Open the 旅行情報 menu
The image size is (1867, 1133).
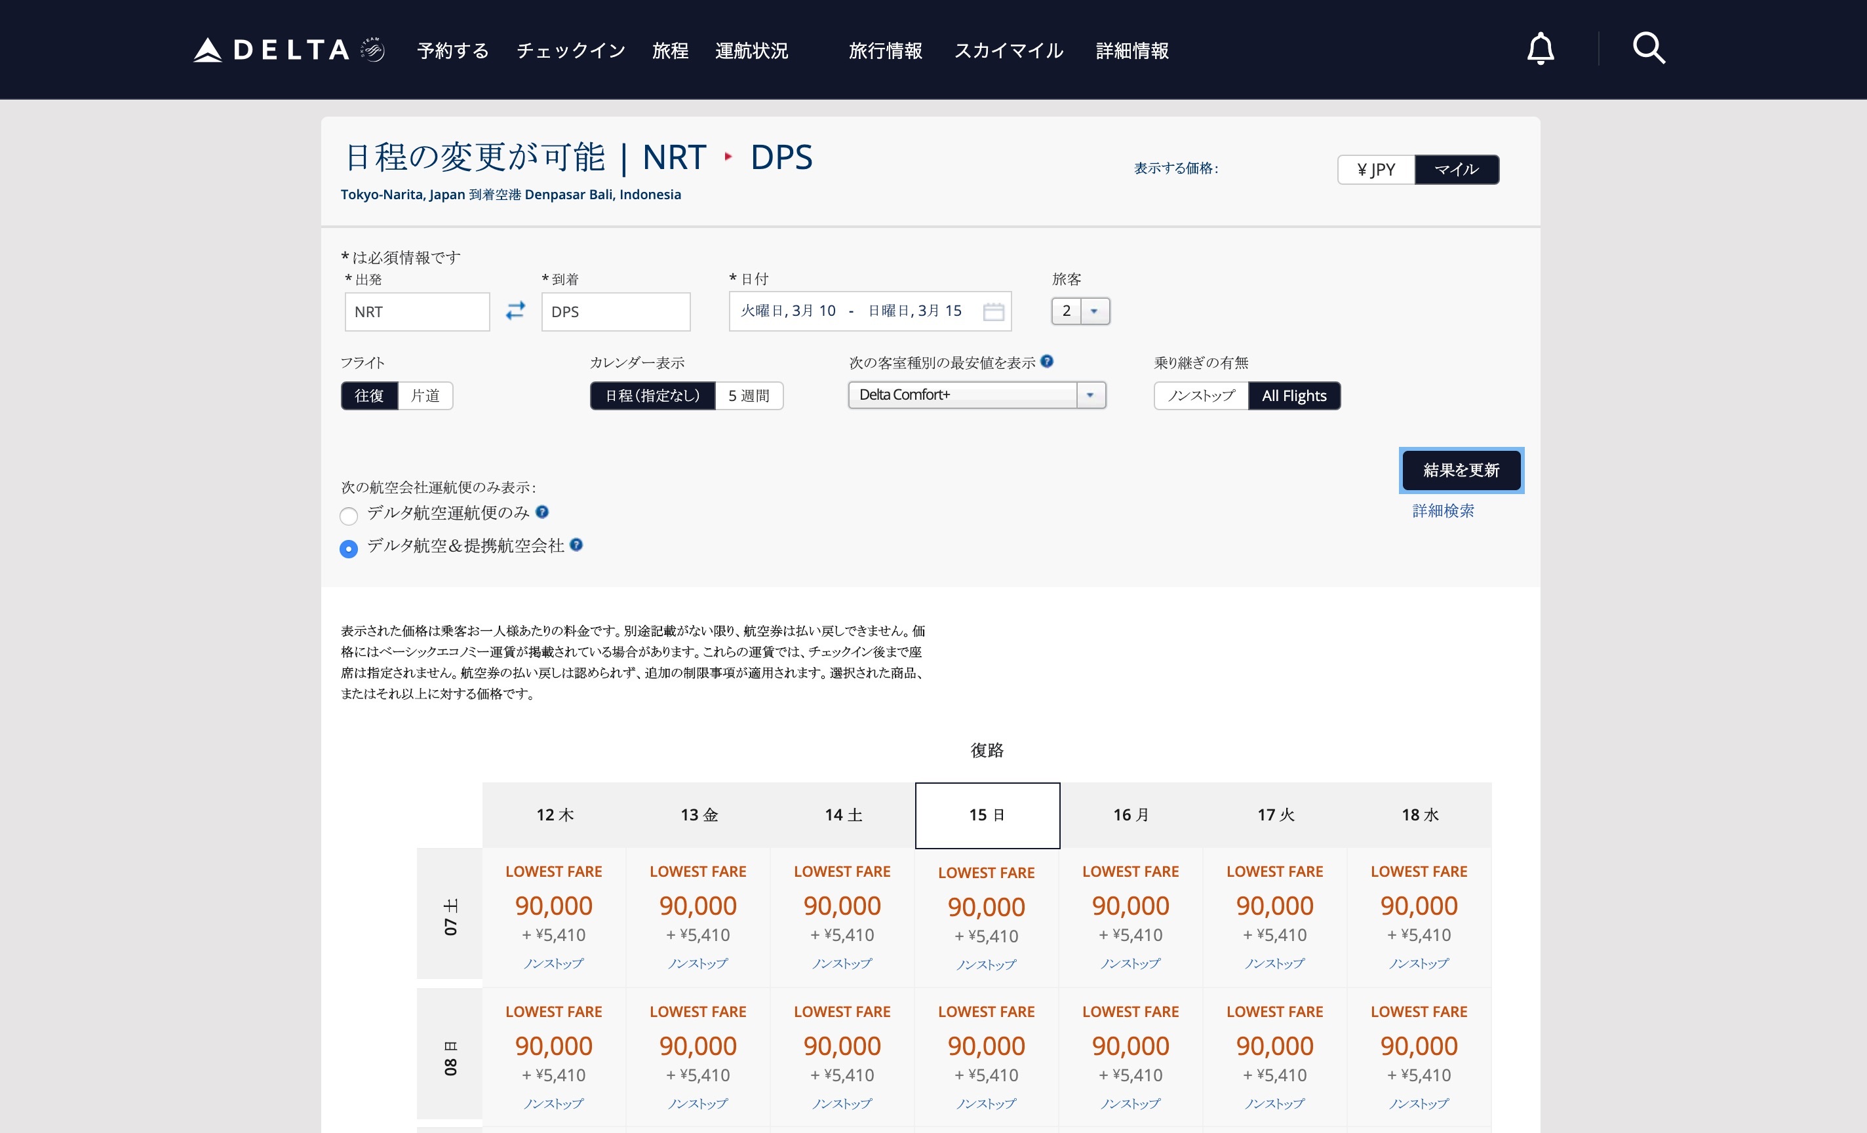885,50
